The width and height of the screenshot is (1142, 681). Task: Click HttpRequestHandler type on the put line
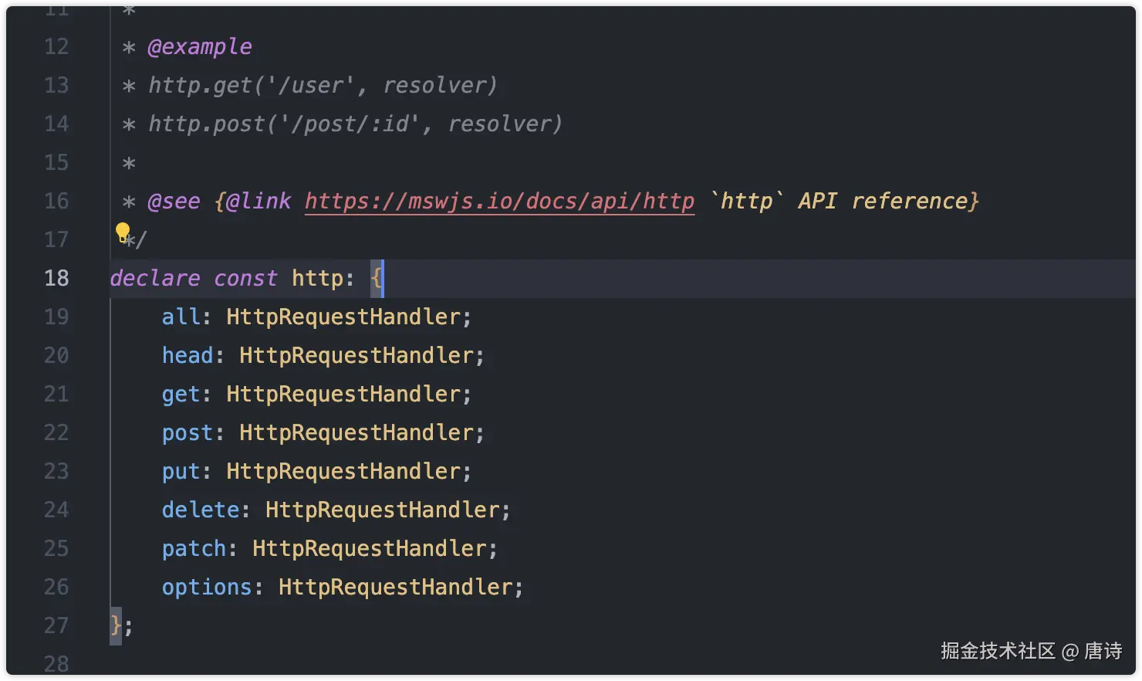point(343,471)
